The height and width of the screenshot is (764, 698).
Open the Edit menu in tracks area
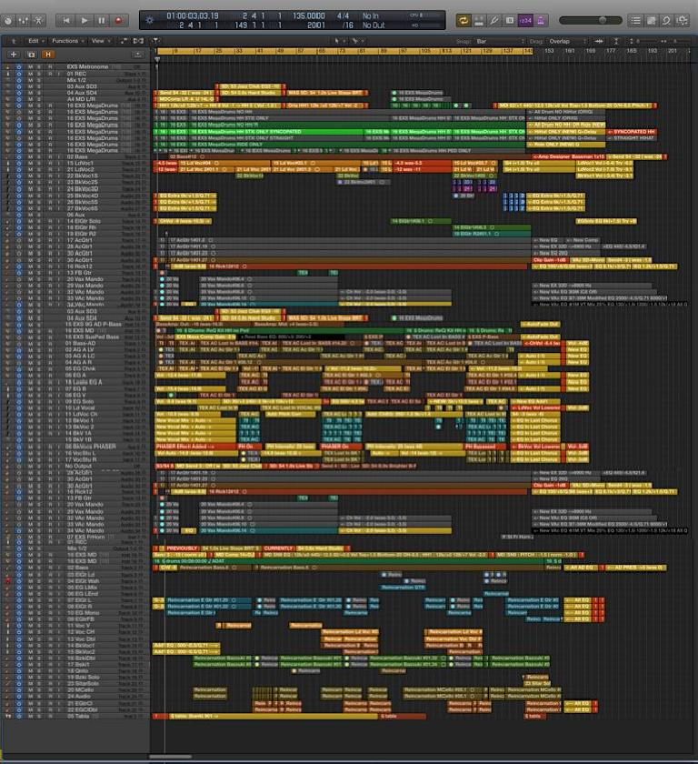click(35, 41)
